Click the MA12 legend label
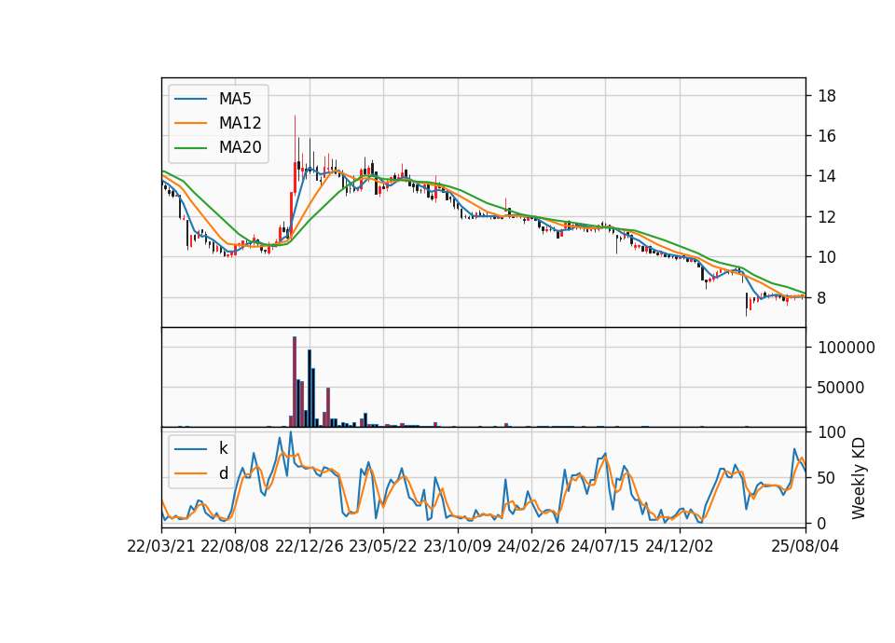 [240, 123]
